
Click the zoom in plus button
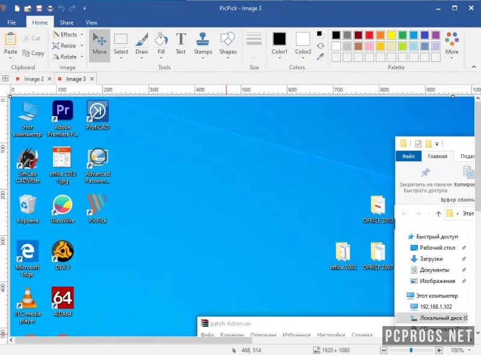(x=439, y=350)
